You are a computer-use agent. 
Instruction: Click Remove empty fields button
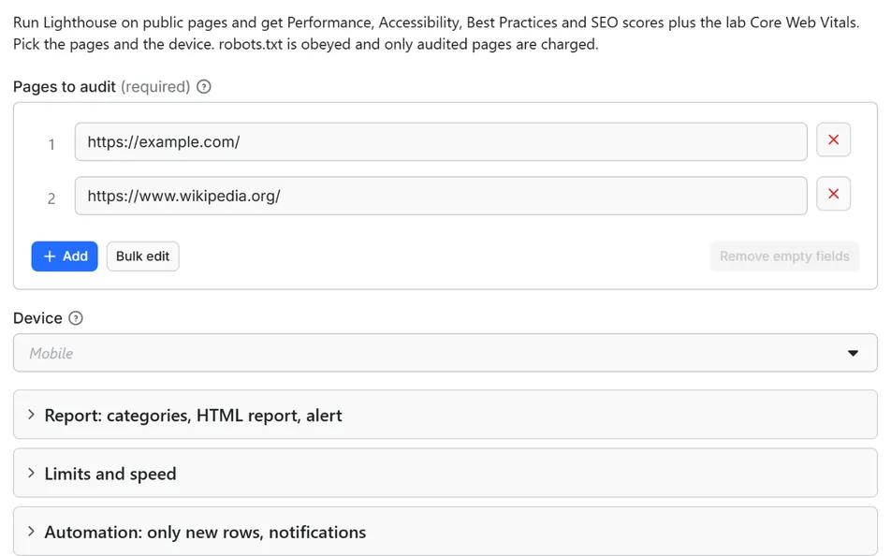point(784,256)
